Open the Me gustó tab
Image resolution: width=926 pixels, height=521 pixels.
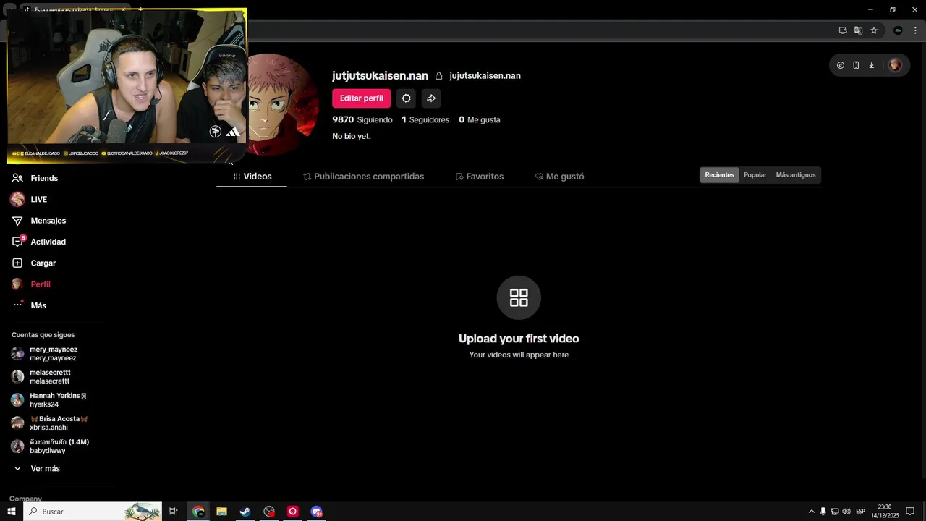tap(559, 177)
